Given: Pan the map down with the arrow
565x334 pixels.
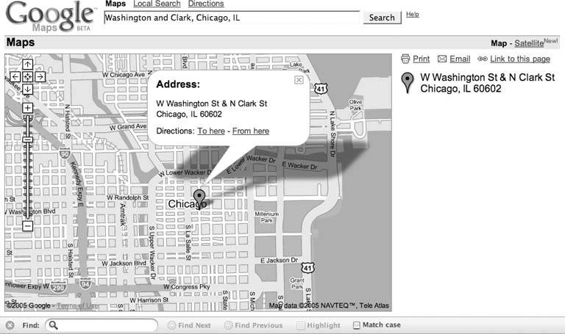Looking at the screenshot, I should 27,89.
